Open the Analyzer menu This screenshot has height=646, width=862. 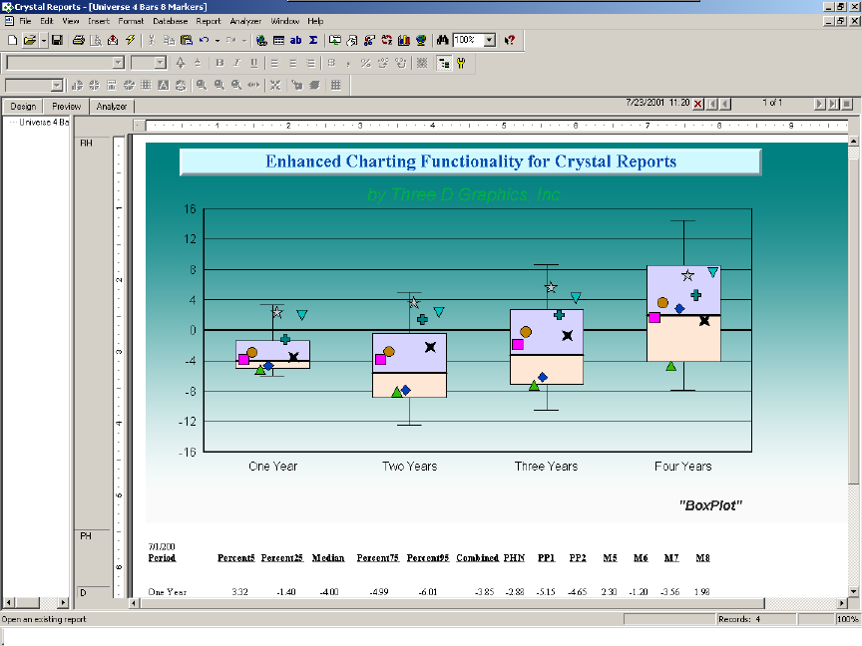coord(245,21)
